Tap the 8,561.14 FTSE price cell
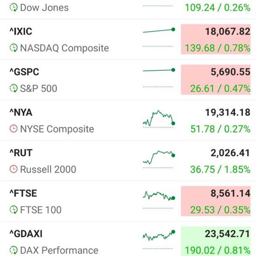The height and width of the screenshot is (256, 256). click(x=215, y=201)
